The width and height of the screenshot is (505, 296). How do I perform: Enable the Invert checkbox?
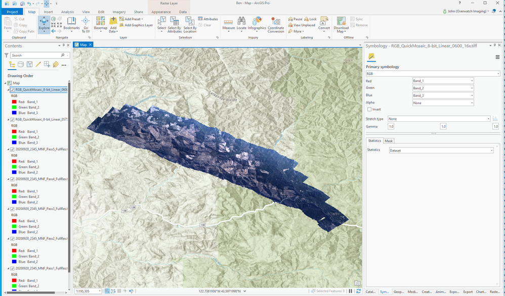point(369,109)
